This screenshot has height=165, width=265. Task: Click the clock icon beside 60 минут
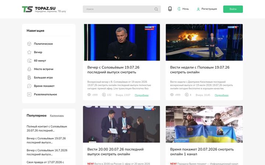click(x=29, y=60)
